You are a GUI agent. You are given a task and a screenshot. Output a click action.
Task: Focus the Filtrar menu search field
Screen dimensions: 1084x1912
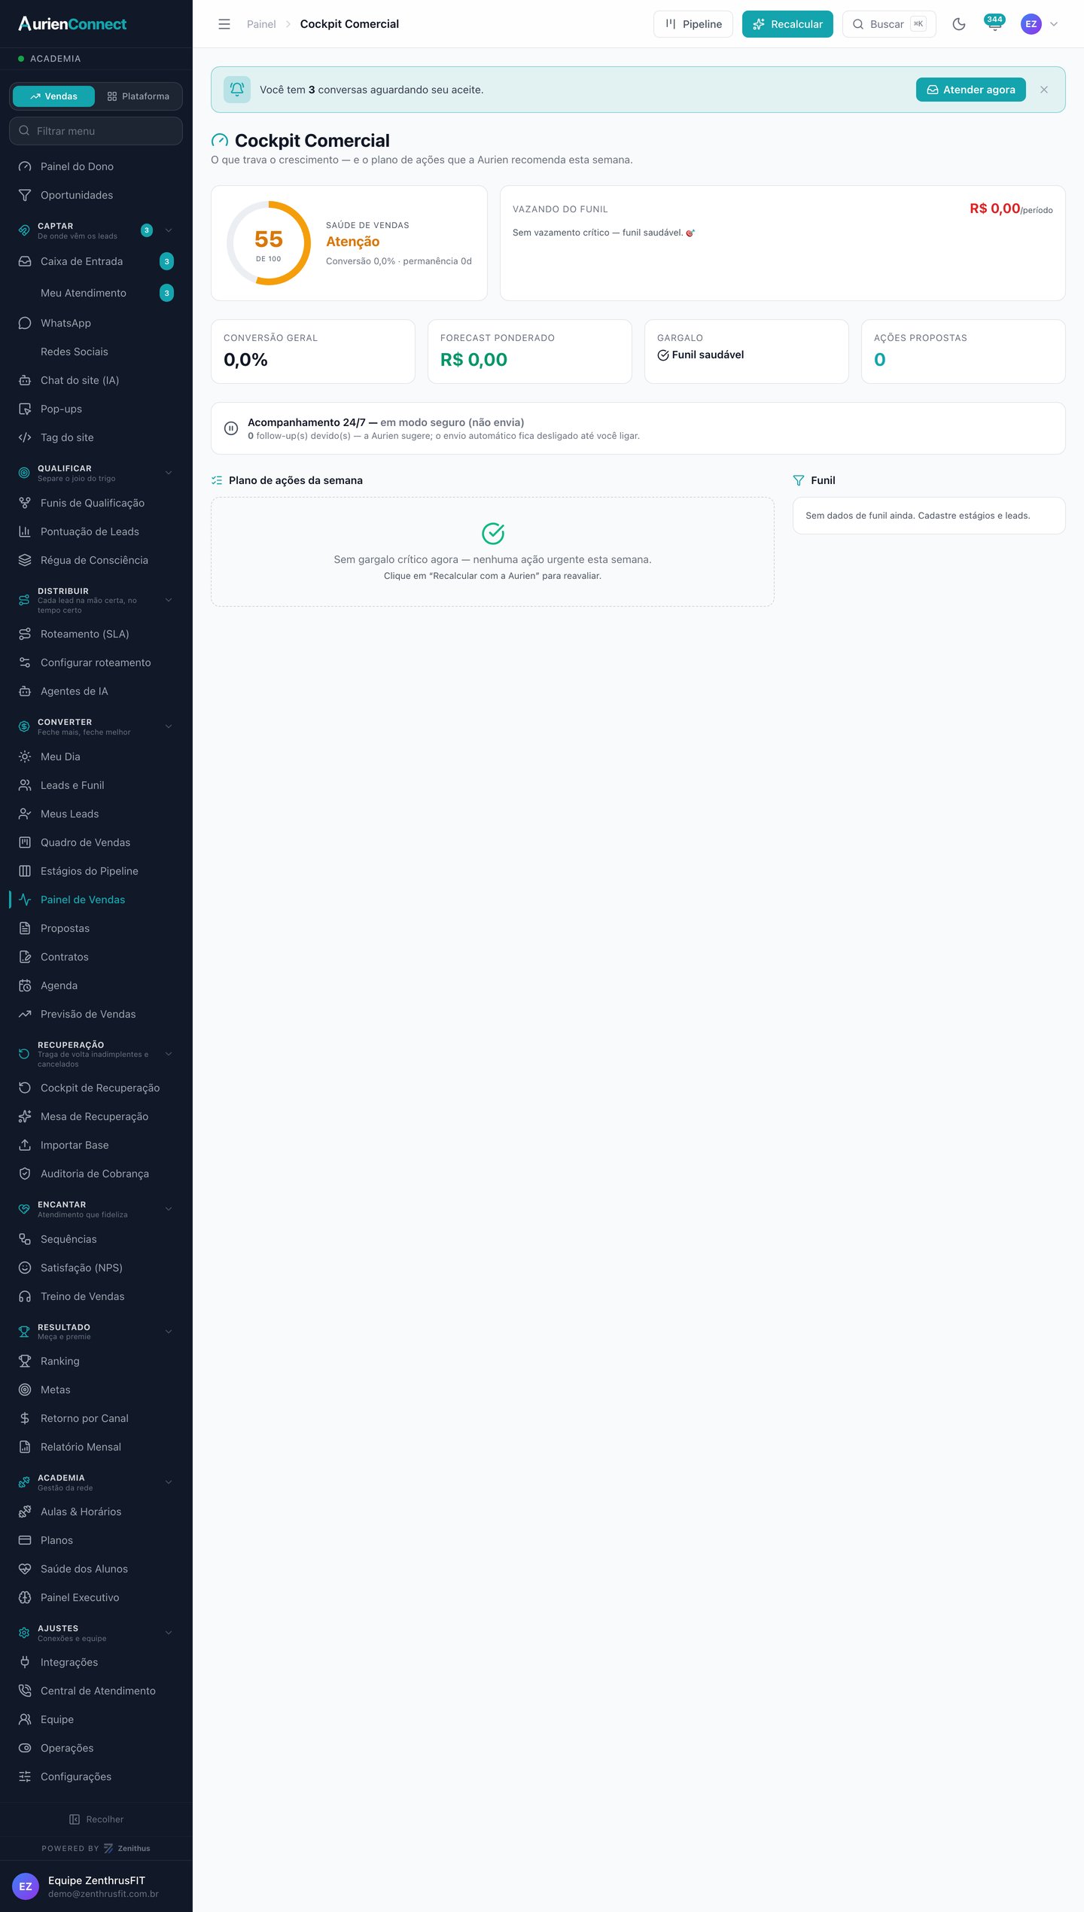click(96, 131)
